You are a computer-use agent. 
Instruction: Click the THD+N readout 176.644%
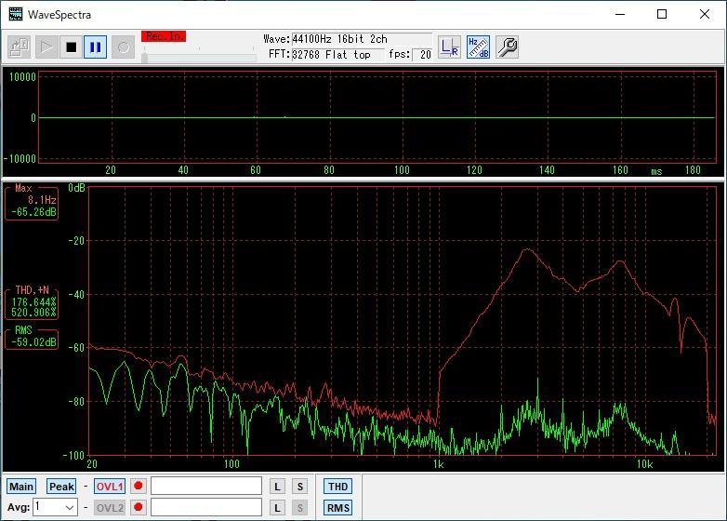coord(33,301)
